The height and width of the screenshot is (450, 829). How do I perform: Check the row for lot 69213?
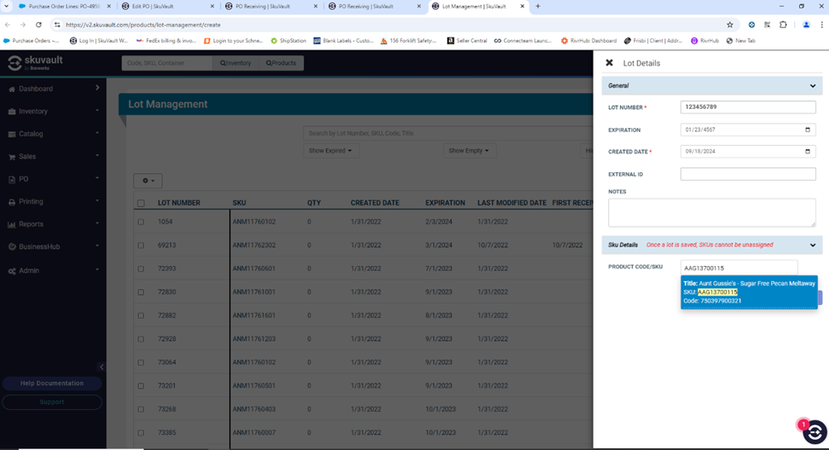[141, 245]
